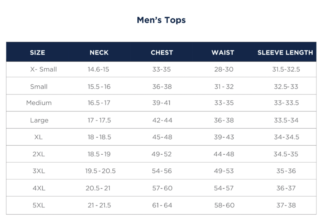This screenshot has height=218, width=321.
Task: Click the WAIST column header
Action: (223, 53)
